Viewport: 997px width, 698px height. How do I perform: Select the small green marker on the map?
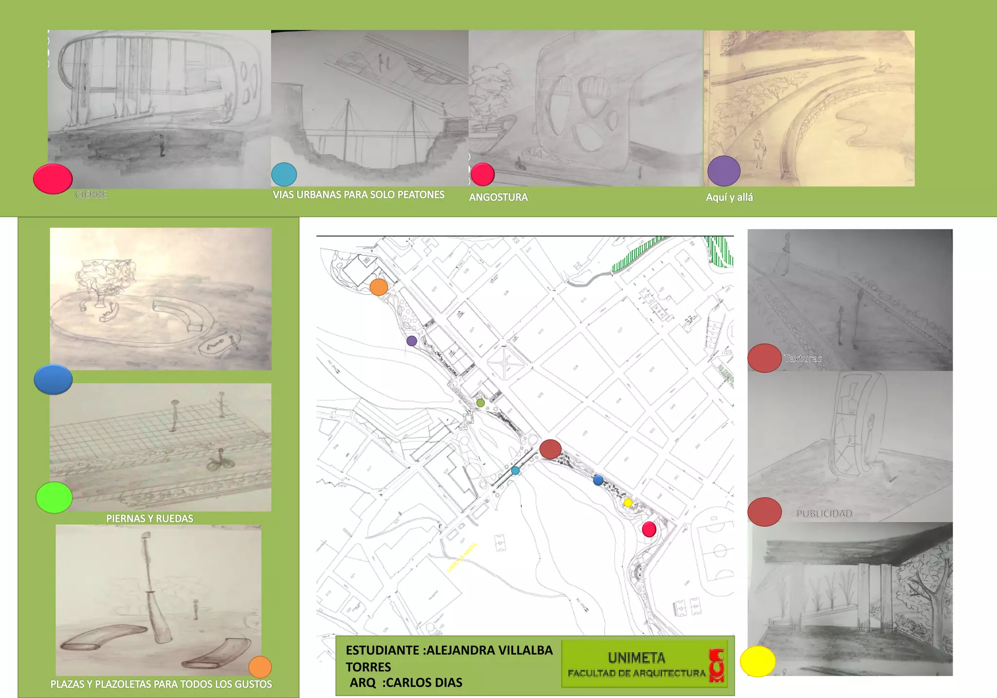coord(480,403)
